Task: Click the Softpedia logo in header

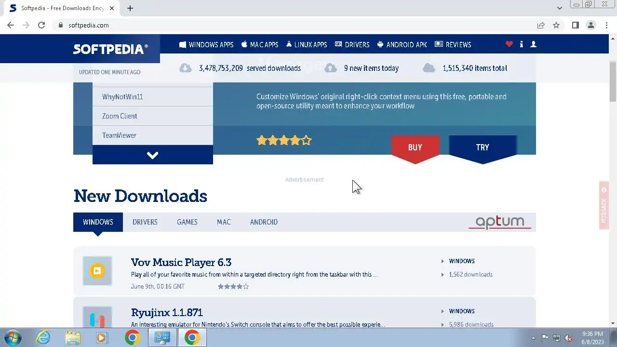Action: 110,49
